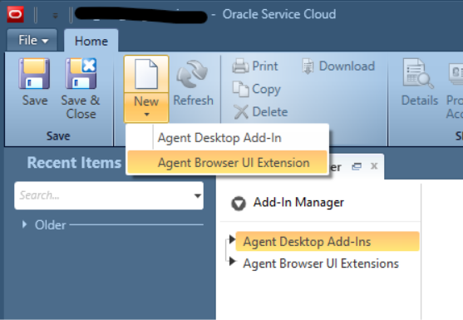Expand the Agent Desktop Add-Ins tree node
The height and width of the screenshot is (320, 463).
coord(232,239)
